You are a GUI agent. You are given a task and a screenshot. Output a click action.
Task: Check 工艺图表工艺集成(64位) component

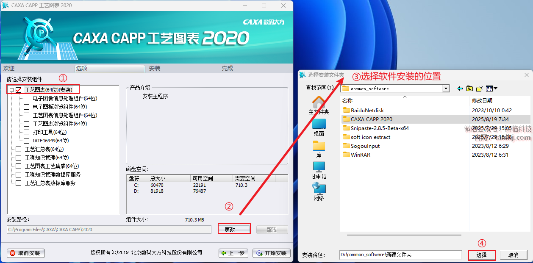tap(18, 166)
